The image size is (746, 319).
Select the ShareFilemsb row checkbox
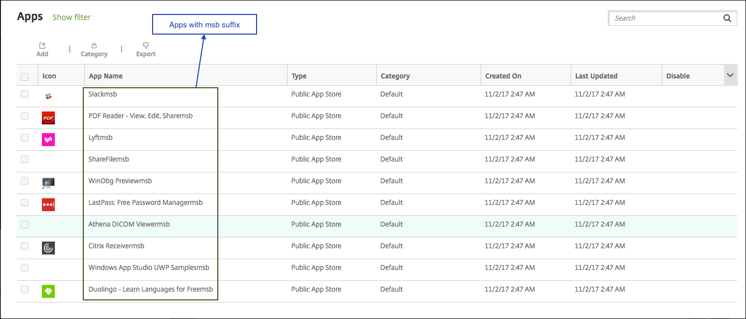(x=24, y=159)
